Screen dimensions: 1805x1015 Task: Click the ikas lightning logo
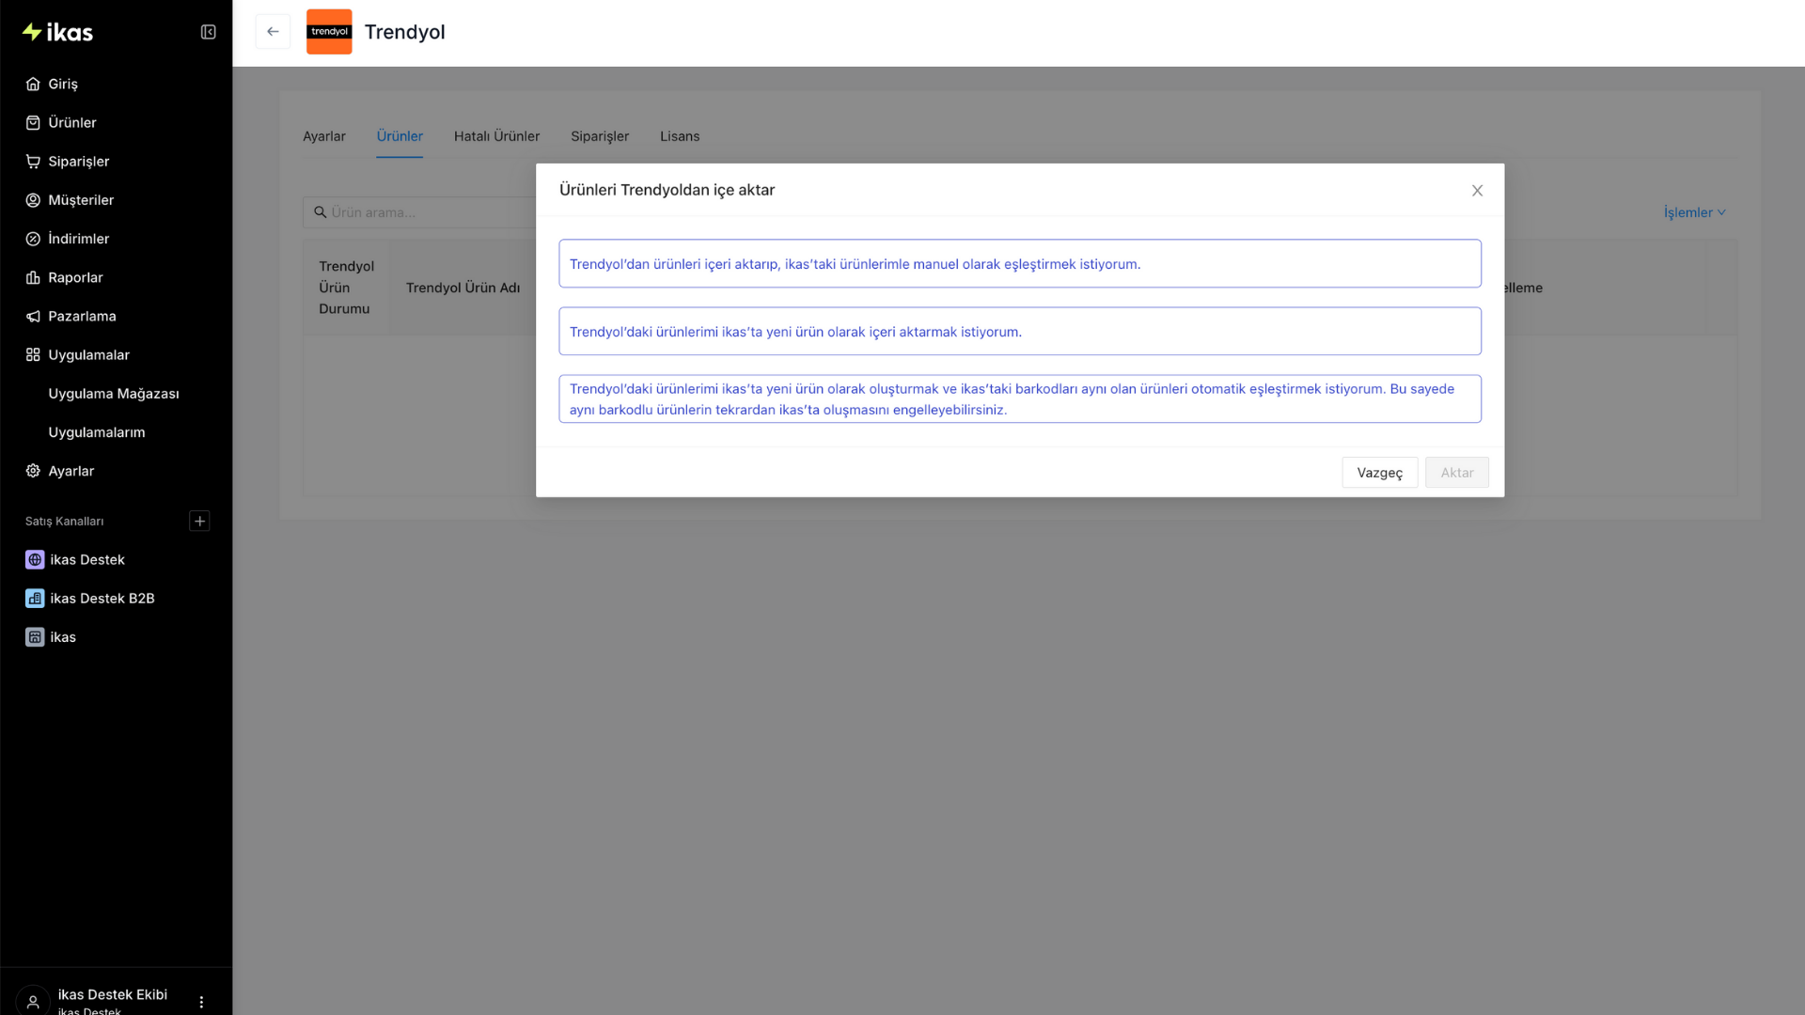[x=57, y=32]
